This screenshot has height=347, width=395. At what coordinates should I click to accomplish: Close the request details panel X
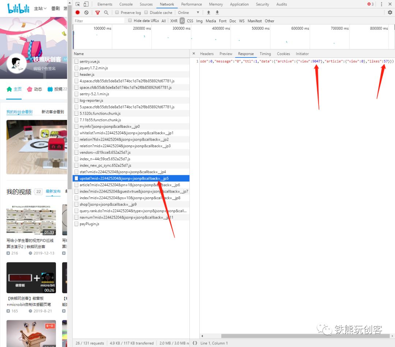[x=194, y=54]
